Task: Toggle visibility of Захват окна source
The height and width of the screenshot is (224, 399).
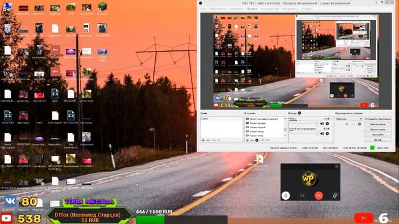Action: [x=247, y=136]
